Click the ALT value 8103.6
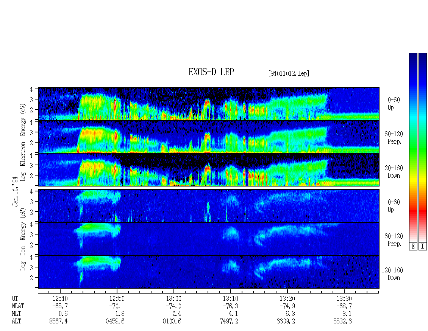 172,322
